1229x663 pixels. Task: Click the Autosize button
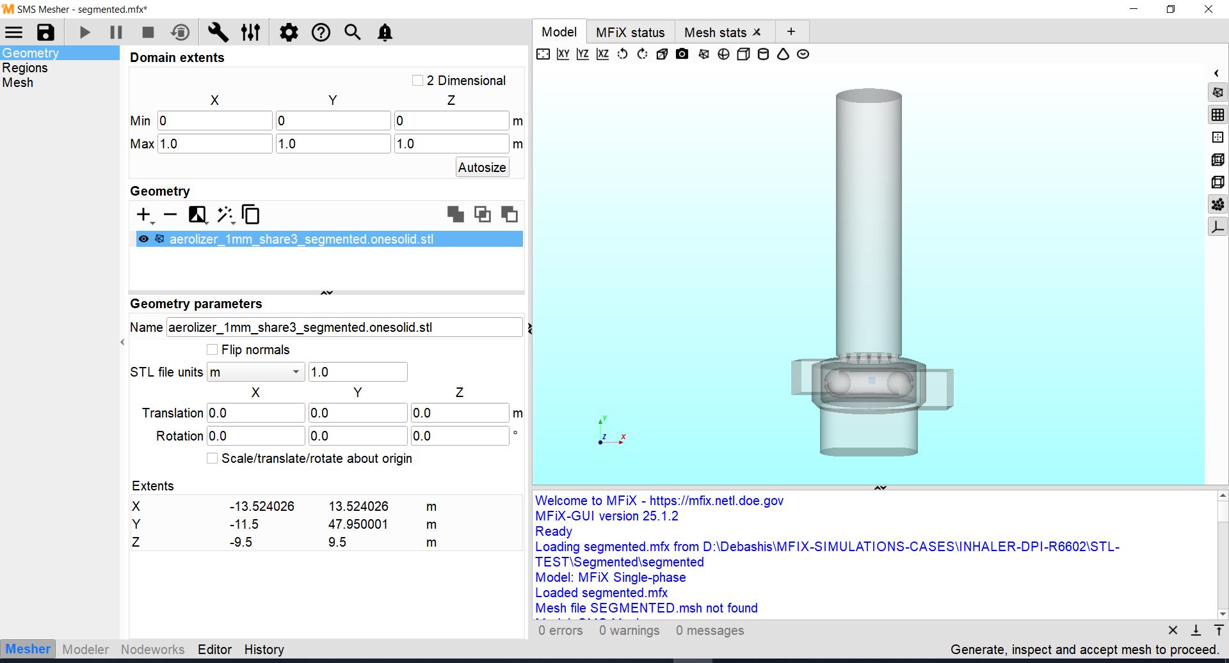482,168
